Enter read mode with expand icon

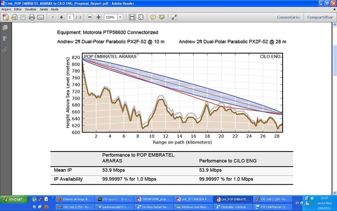174,17
